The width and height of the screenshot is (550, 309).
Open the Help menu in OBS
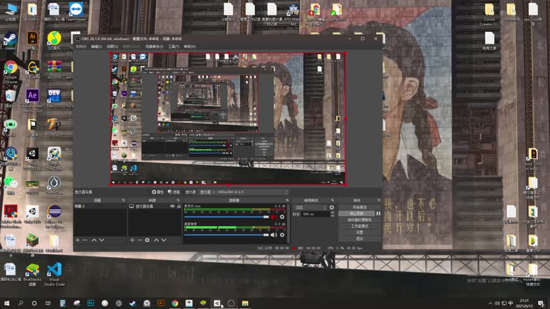point(189,46)
